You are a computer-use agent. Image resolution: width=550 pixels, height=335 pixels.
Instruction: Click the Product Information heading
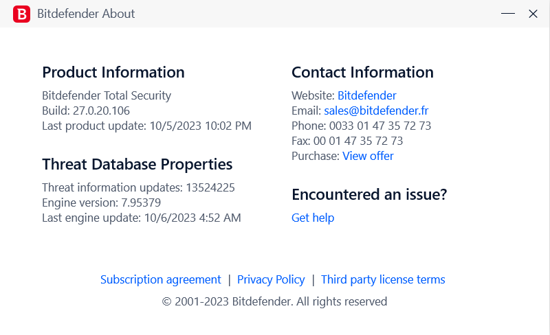113,72
